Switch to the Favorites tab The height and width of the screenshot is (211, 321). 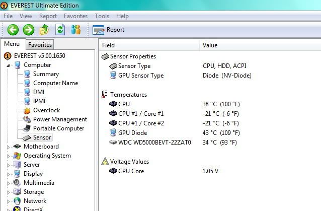40,45
